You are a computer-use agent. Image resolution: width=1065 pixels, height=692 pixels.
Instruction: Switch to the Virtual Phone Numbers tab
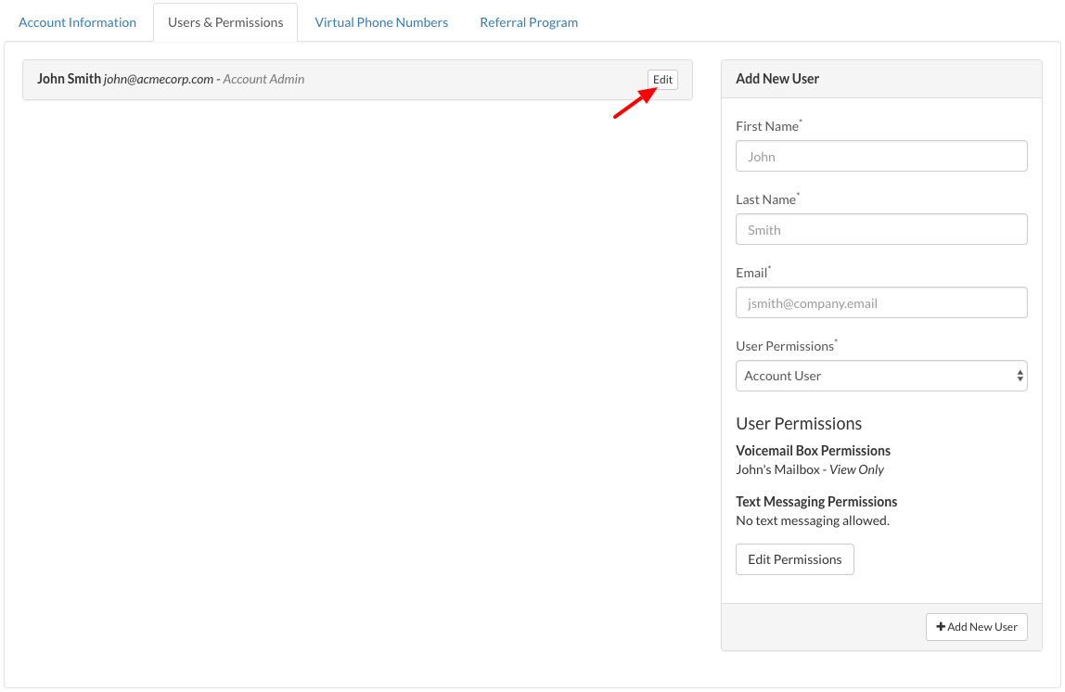click(381, 22)
